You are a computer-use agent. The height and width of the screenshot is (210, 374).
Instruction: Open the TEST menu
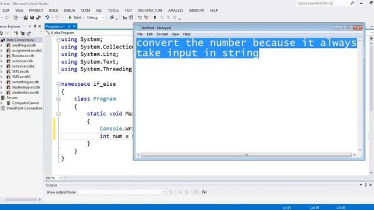pyautogui.click(x=128, y=10)
